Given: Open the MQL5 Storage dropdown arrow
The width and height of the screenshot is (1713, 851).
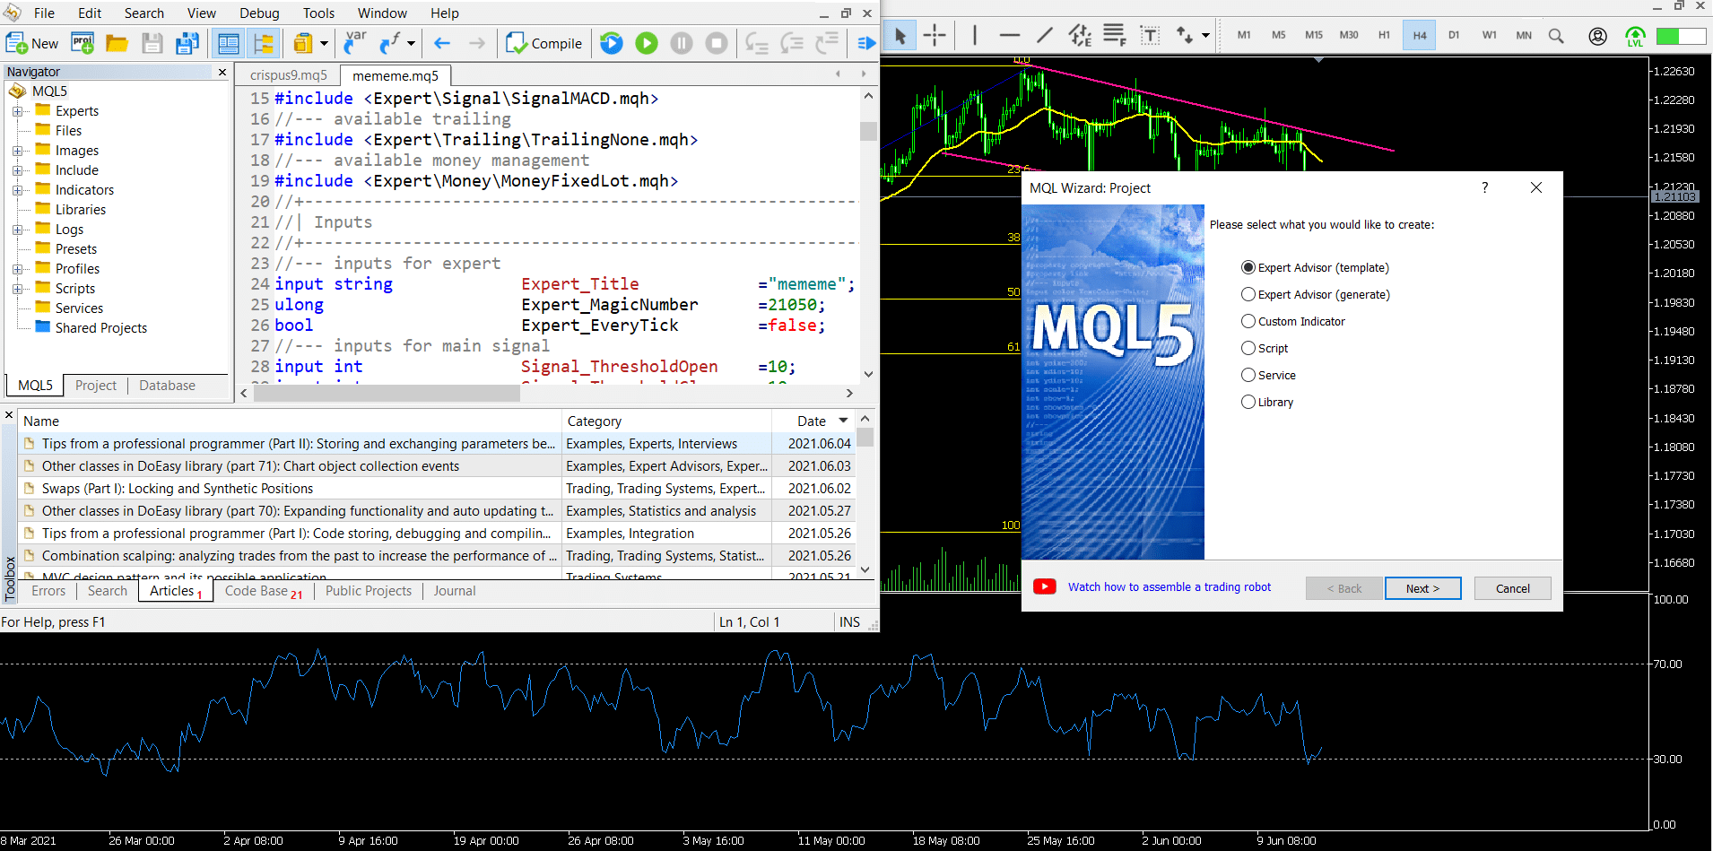Looking at the screenshot, I should 324,43.
